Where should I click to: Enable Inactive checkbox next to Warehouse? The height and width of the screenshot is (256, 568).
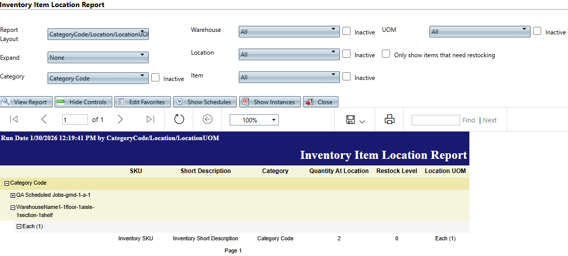[346, 31]
